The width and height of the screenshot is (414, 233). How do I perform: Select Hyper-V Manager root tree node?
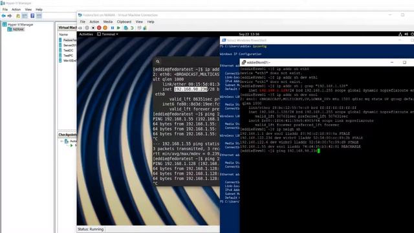pos(18,25)
